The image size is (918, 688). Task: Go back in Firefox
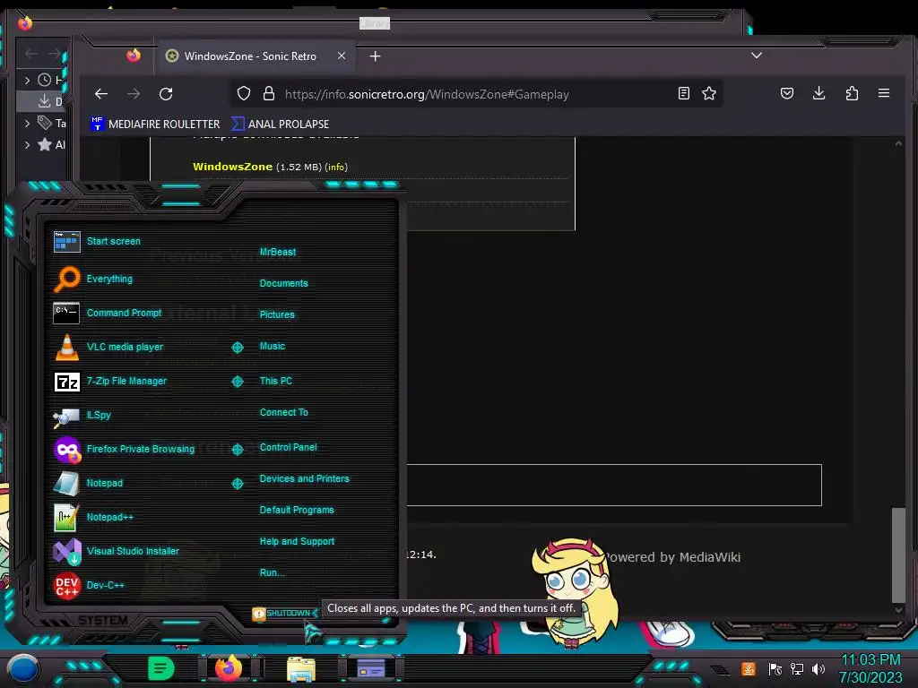(101, 93)
